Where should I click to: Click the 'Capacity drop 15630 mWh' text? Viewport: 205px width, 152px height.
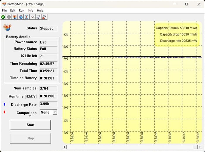[x=178, y=34]
